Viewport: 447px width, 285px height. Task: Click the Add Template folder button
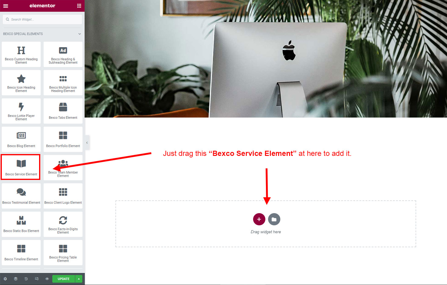click(274, 219)
